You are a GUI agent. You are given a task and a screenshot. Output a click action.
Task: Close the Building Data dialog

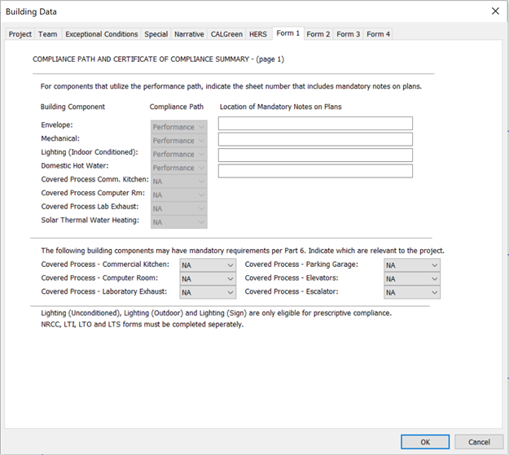(494, 11)
